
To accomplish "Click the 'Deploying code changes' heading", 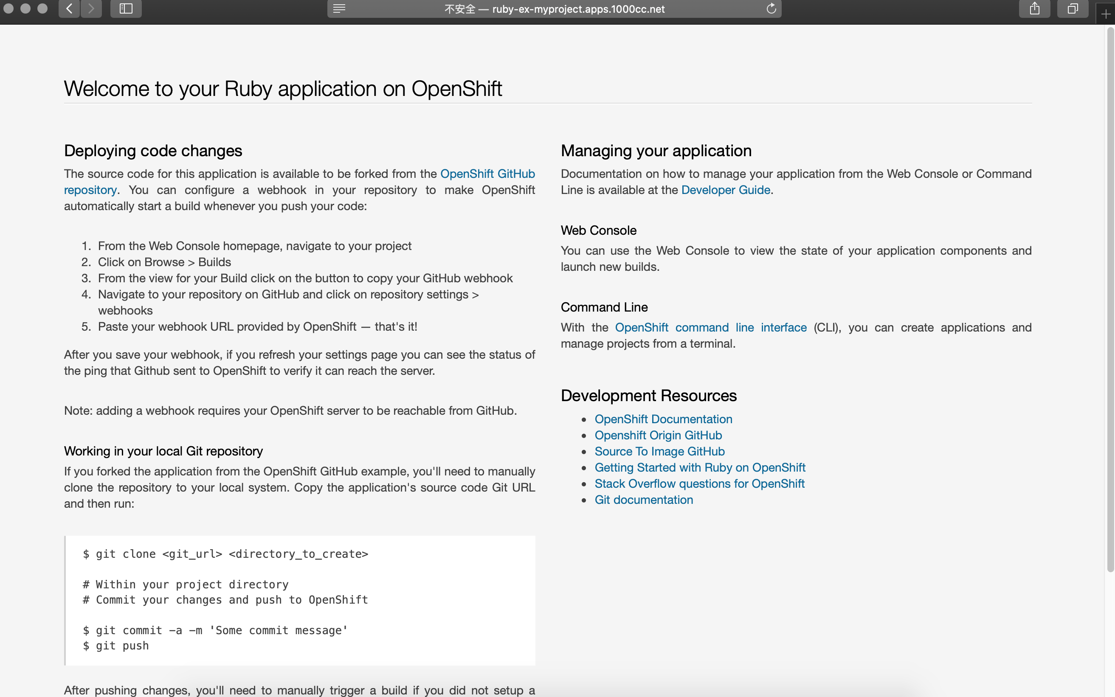I will pyautogui.click(x=153, y=151).
